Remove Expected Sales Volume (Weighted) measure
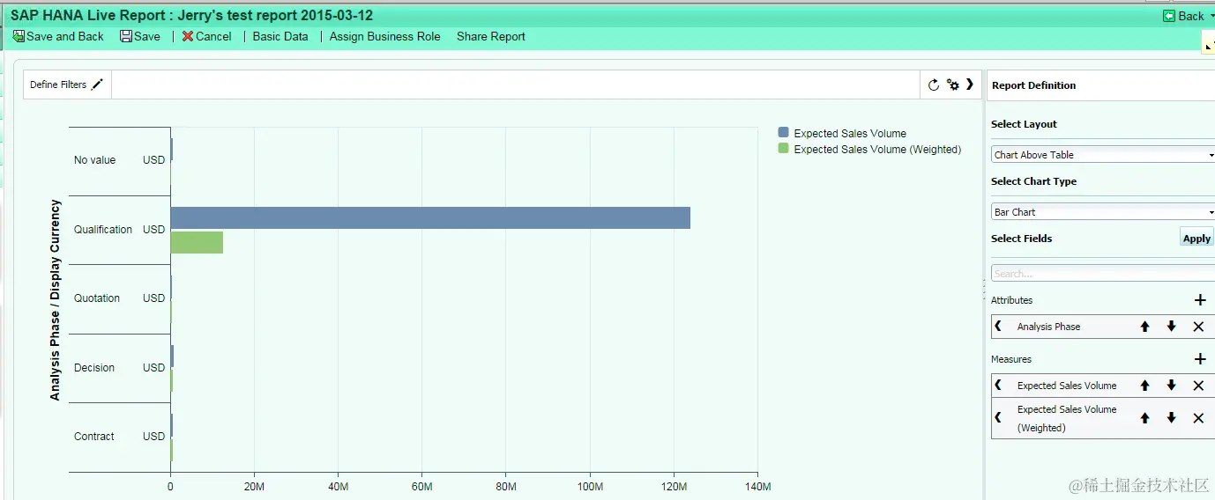The height and width of the screenshot is (500, 1215). tap(1198, 418)
